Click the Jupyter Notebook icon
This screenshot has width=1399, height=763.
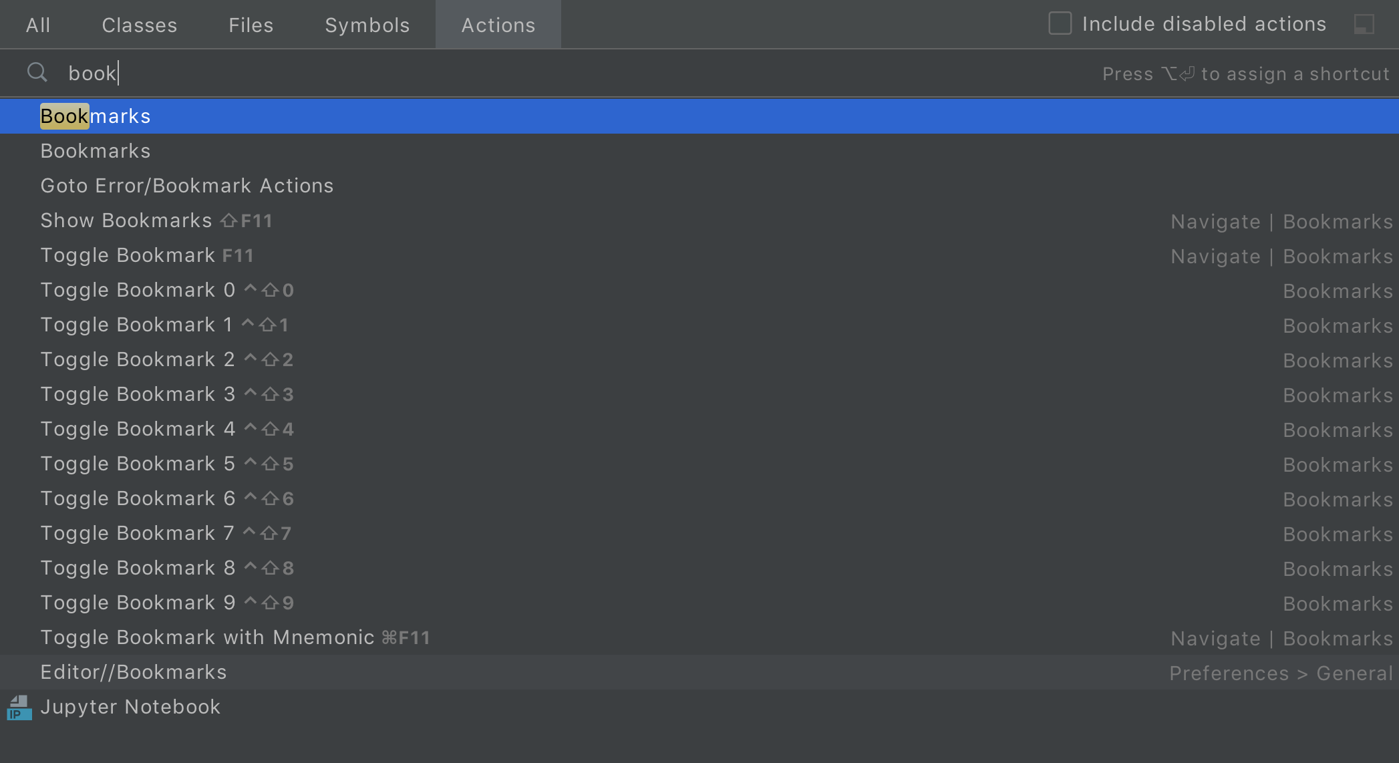click(x=19, y=708)
